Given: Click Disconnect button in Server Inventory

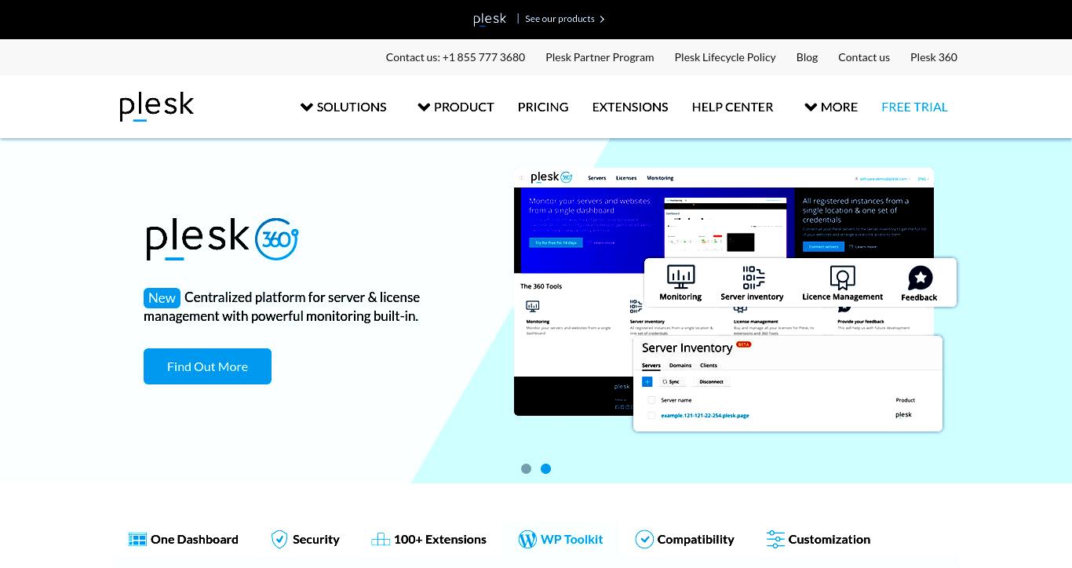Looking at the screenshot, I should pos(711,381).
